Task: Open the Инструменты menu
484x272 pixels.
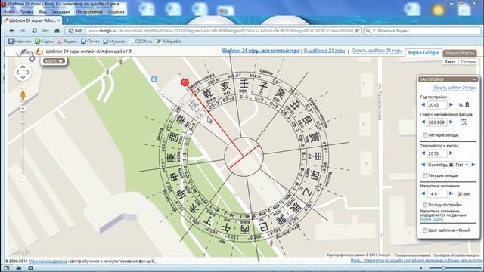Action: (x=89, y=11)
